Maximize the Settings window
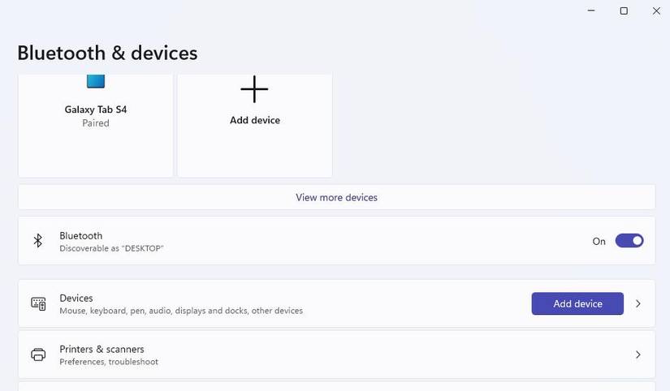 [x=624, y=11]
